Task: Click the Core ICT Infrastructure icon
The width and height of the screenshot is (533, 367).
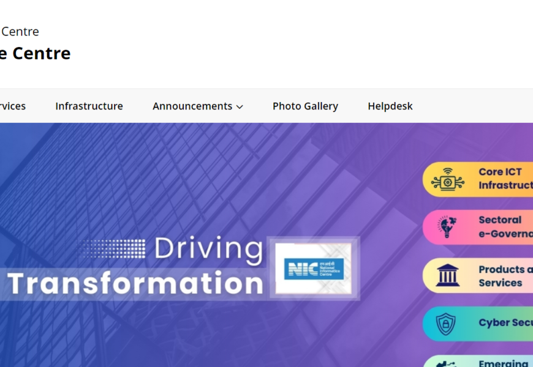Action: click(x=448, y=180)
